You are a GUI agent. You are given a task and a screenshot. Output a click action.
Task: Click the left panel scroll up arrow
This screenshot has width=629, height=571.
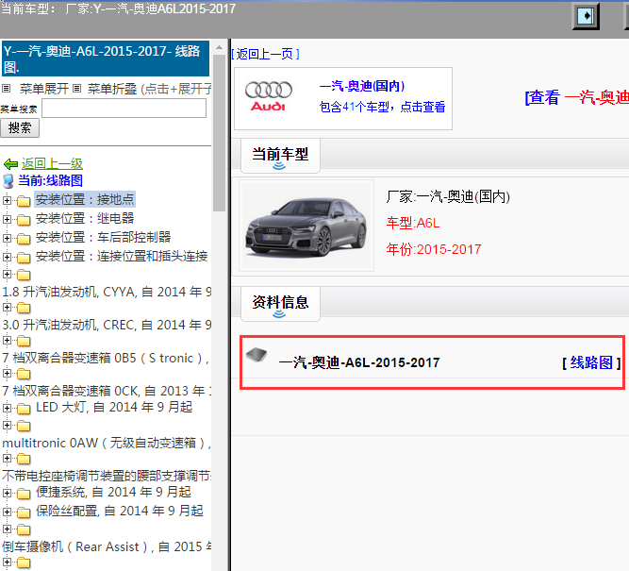(x=219, y=47)
